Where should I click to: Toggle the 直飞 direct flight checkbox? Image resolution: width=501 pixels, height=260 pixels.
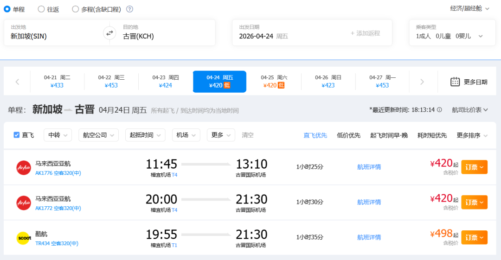tap(17, 135)
